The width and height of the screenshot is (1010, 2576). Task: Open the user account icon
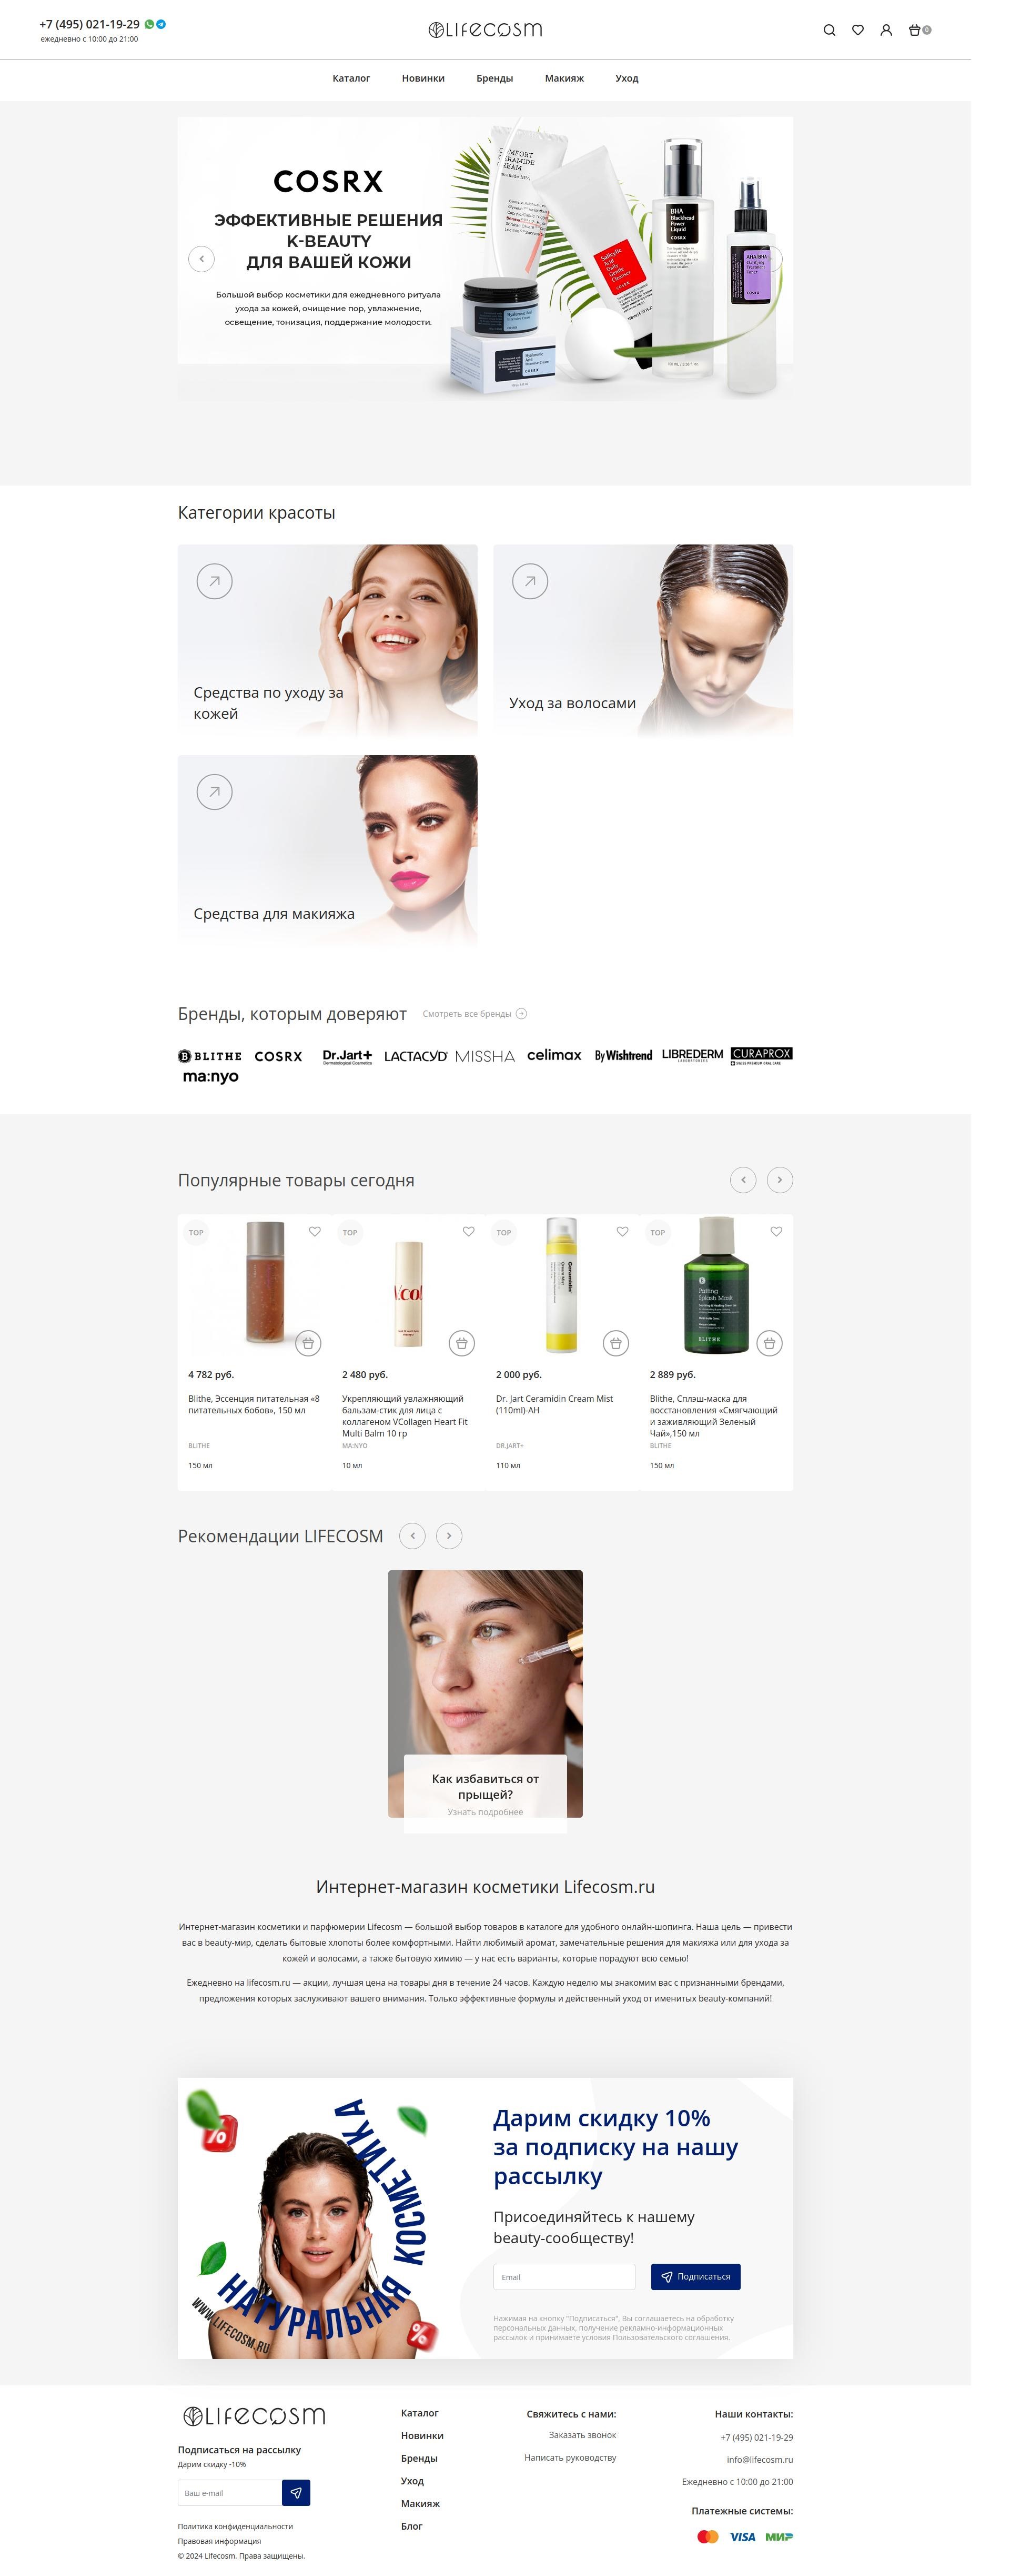click(x=885, y=30)
